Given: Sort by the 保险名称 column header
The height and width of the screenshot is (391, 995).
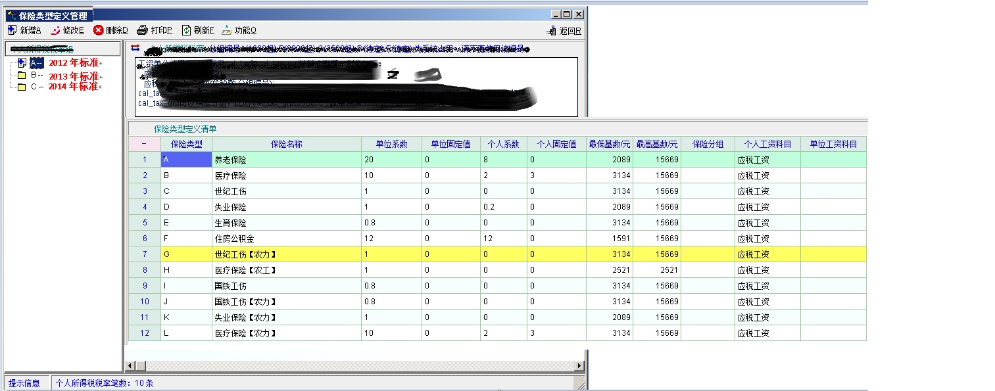Looking at the screenshot, I should tap(286, 144).
